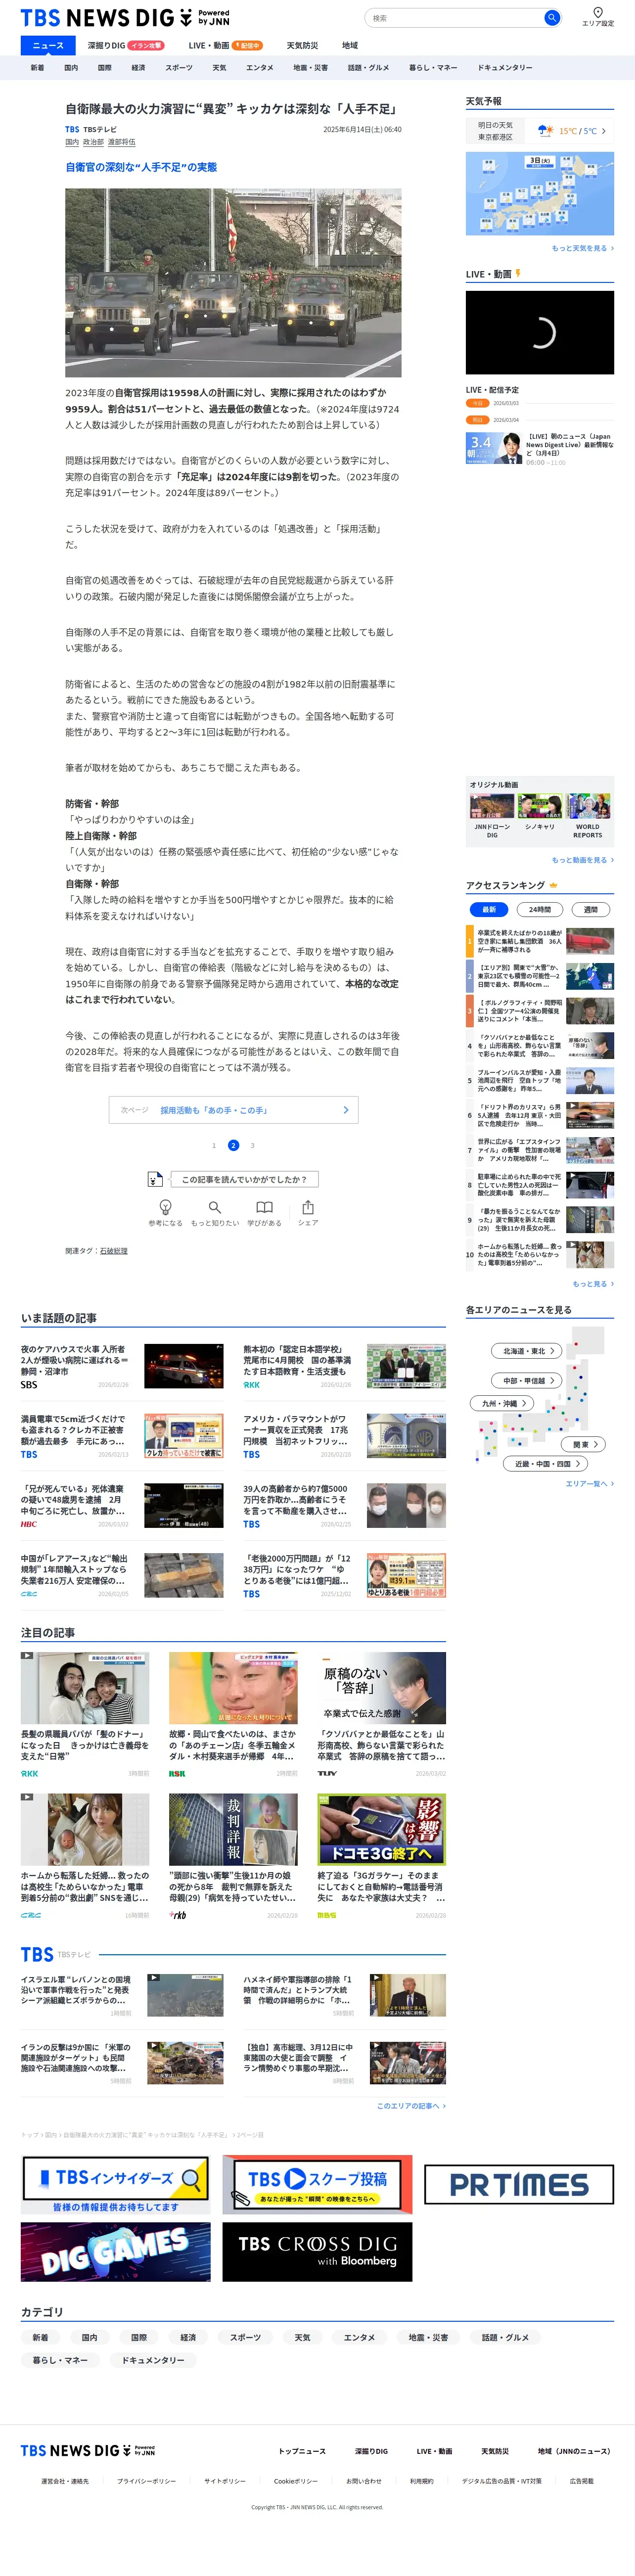The image size is (635, 2576).
Task: Open もっと動画を見る link
Action: click(x=582, y=860)
